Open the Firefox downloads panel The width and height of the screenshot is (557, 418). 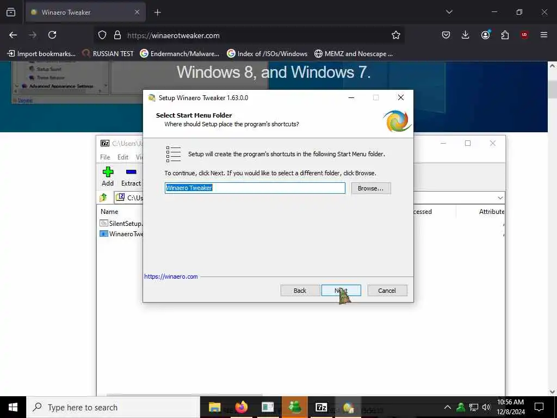point(466,35)
